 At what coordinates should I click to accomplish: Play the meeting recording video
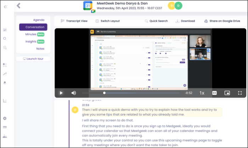click(x=61, y=93)
